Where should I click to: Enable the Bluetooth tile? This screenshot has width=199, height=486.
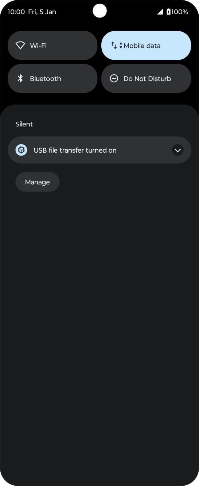coord(52,78)
